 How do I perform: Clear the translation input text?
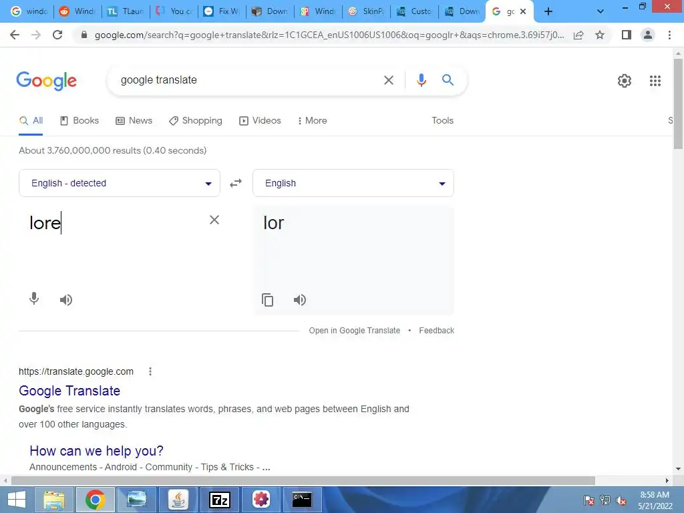tap(214, 220)
